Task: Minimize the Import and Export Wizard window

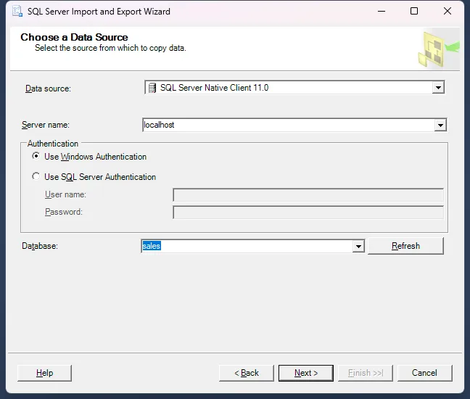Action: tap(381, 12)
